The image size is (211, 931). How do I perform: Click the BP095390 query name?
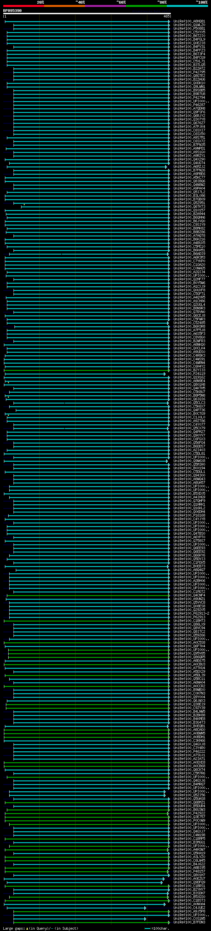12,11
